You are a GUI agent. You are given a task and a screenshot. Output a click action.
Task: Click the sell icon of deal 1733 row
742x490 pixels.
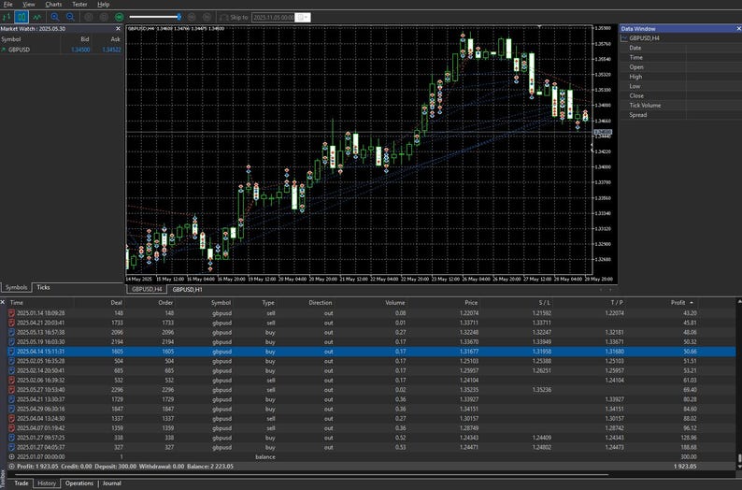12,323
